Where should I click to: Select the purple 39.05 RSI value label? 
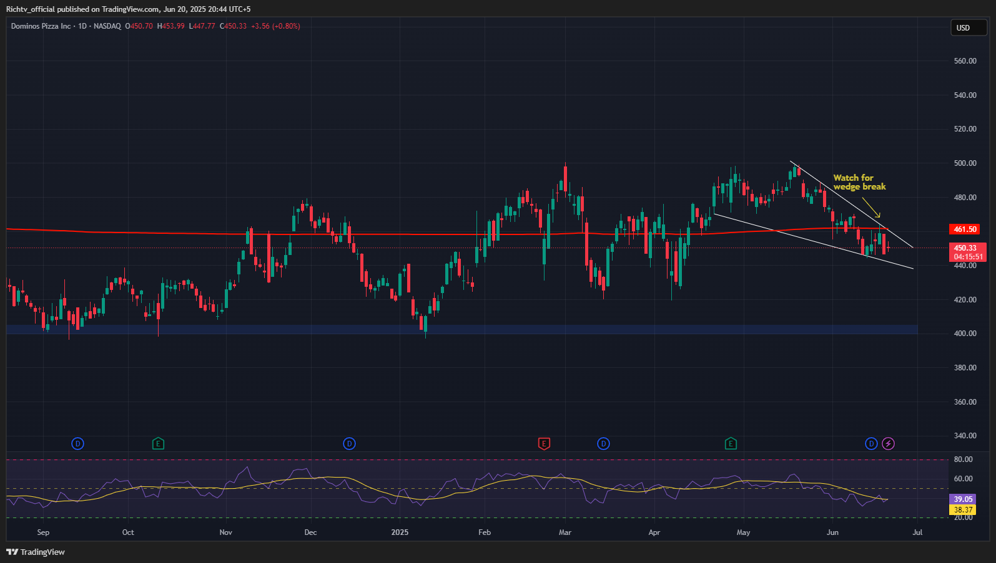point(963,499)
